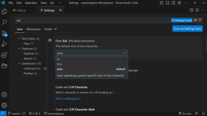
Task: Open Customize Layout icon
Action: tap(179, 3)
